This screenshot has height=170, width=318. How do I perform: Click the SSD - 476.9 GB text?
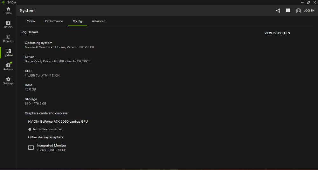coord(36,104)
